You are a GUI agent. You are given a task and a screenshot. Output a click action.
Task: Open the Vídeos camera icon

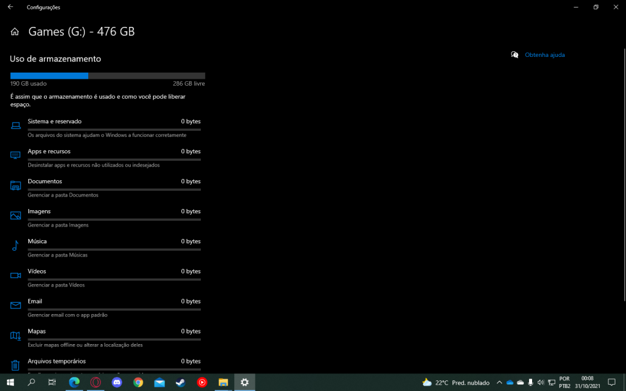coord(16,275)
